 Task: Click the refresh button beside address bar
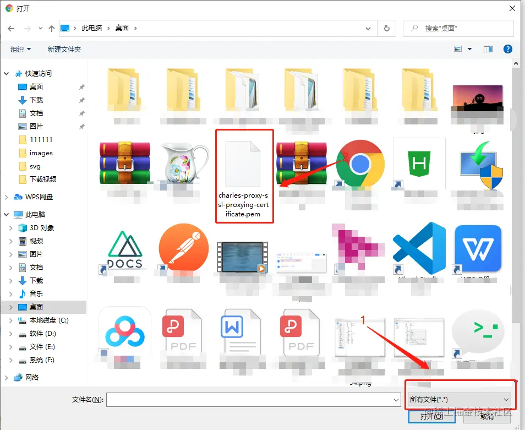387,29
